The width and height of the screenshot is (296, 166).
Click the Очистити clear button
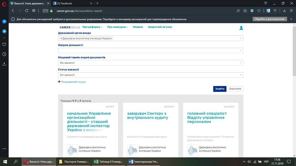(x=236, y=89)
